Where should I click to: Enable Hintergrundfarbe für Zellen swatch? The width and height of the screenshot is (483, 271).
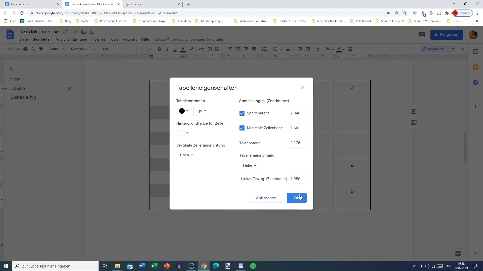(x=183, y=133)
